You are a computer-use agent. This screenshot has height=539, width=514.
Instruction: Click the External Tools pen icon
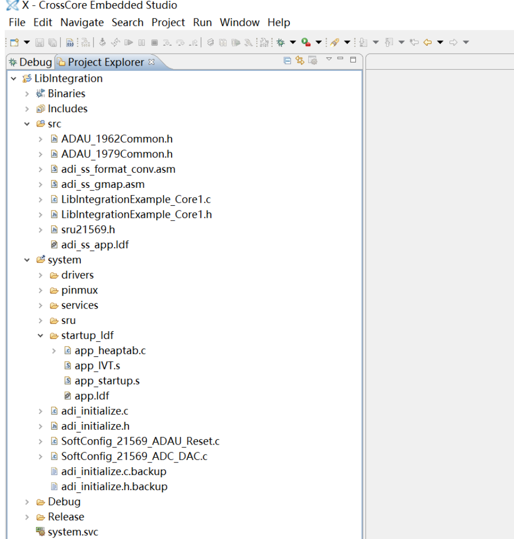334,43
